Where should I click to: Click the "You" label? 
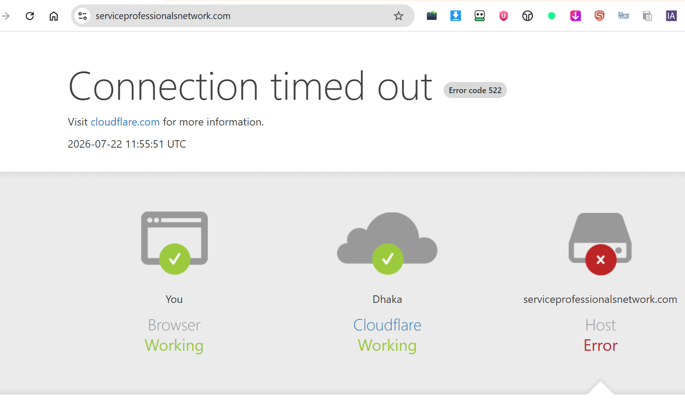pyautogui.click(x=174, y=299)
